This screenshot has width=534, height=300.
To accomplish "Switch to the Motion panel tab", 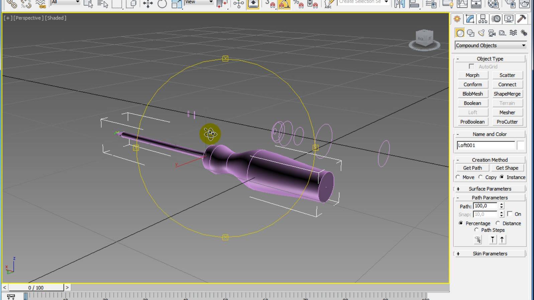I will [496, 19].
